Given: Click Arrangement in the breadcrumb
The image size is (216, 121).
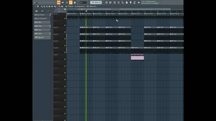Looking at the screenshot, I should pos(80,6).
